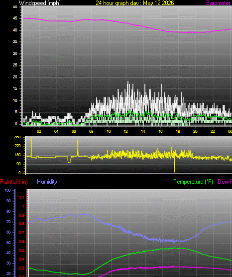The width and height of the screenshot is (232, 277).
Task: Click the '25' windspeed axis value
Action: [x=15, y=65]
